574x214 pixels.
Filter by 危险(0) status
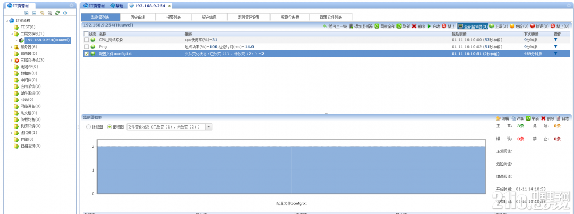coord(519,27)
